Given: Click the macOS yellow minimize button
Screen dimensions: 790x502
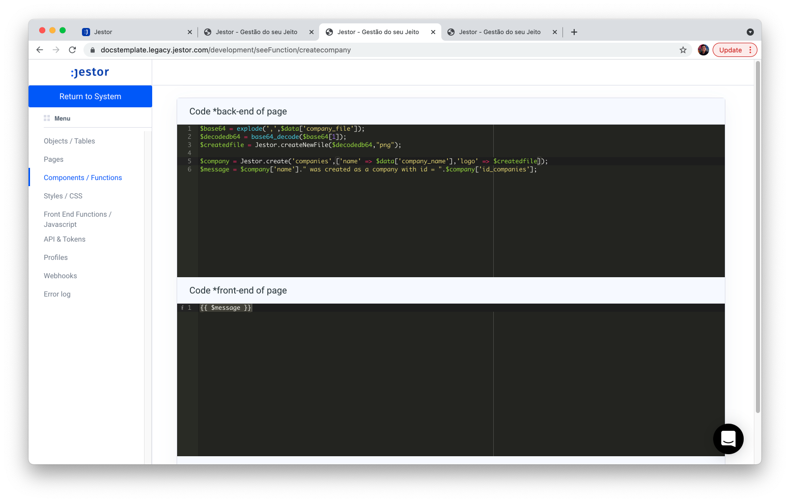Looking at the screenshot, I should [52, 31].
